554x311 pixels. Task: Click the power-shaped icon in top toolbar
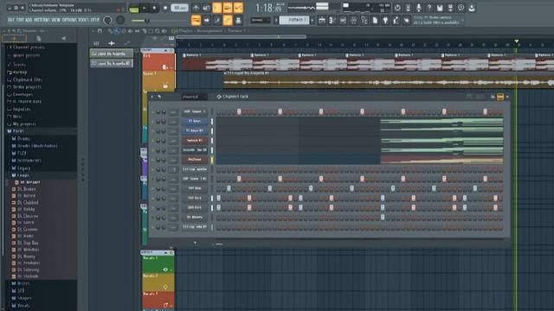point(397,8)
